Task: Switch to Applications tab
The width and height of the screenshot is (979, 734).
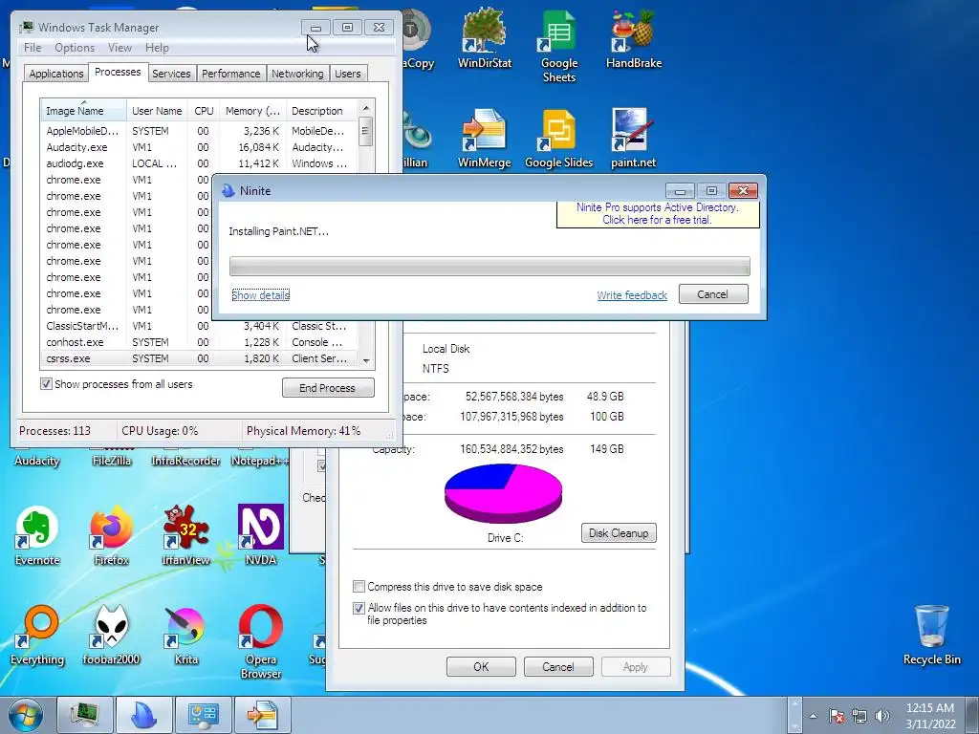Action: (56, 74)
